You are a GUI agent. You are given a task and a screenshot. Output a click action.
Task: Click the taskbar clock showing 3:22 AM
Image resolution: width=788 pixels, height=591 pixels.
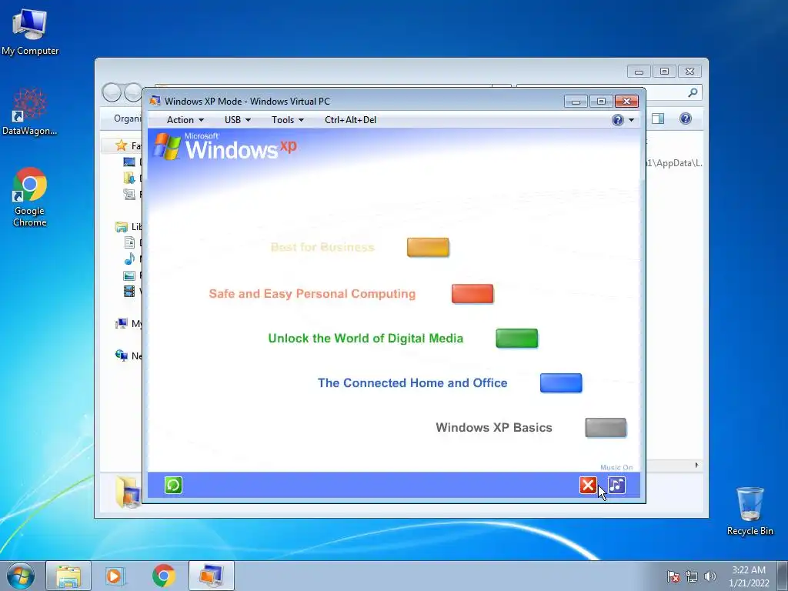tap(748, 576)
